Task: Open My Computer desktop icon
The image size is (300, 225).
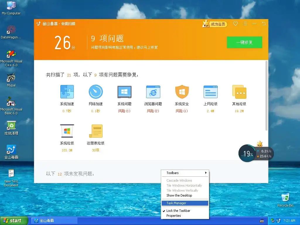Action: (11, 8)
